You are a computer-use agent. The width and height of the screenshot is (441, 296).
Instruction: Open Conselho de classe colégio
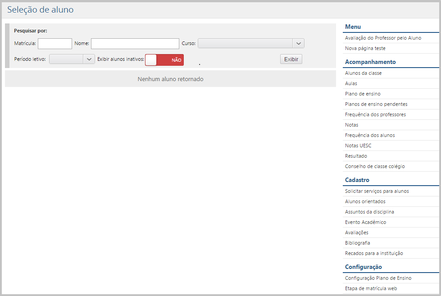pyautogui.click(x=375, y=166)
